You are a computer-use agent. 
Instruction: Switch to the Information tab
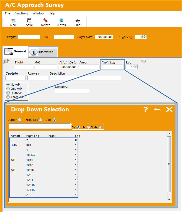(43, 52)
